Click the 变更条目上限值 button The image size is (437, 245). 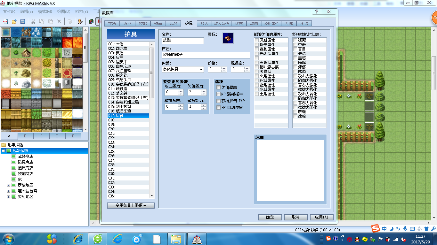pos(131,205)
